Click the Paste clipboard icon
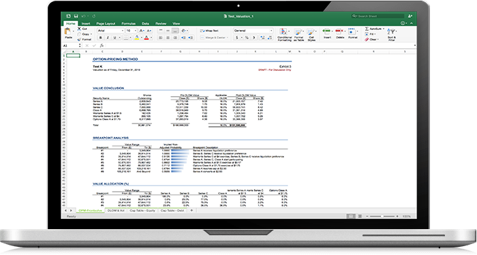This screenshot has width=477, height=255. click(x=68, y=31)
